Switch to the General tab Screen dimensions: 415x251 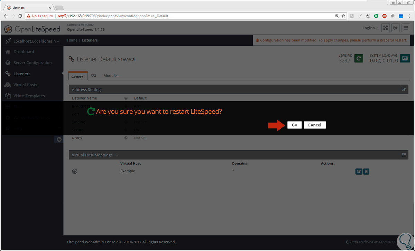(78, 76)
